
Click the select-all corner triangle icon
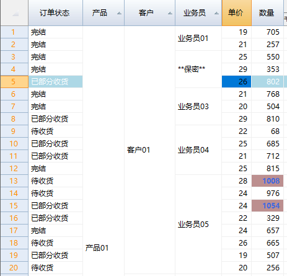click(x=15, y=14)
